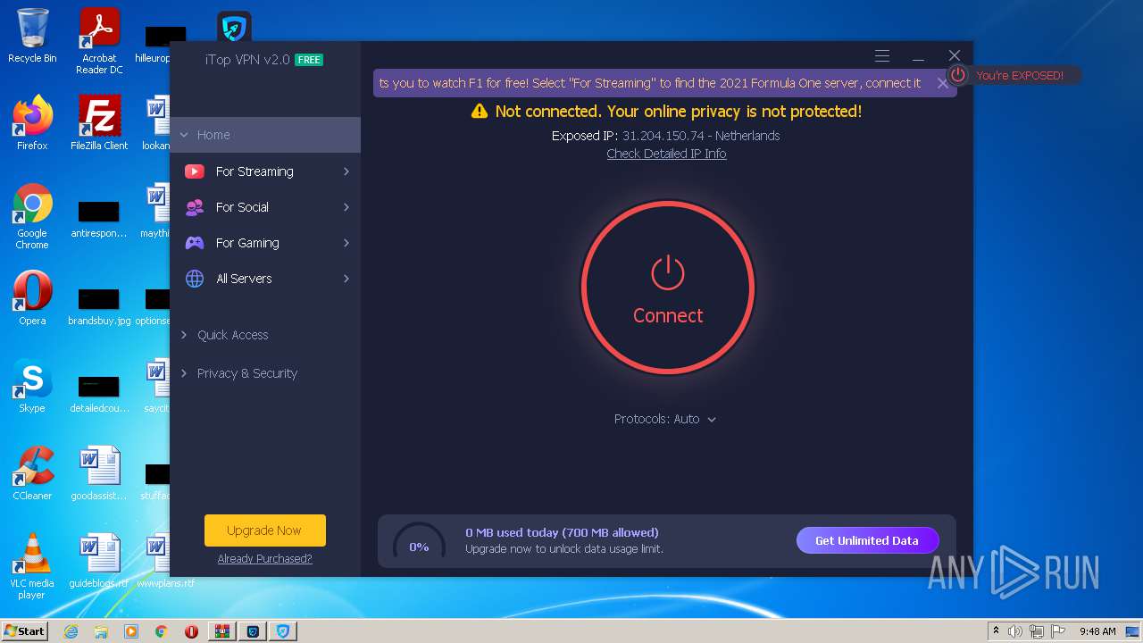Click the Action Center flag icon

pyautogui.click(x=1058, y=631)
